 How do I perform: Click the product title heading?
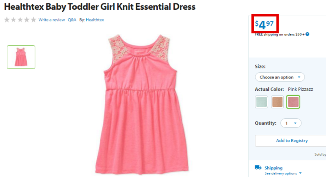100,7
